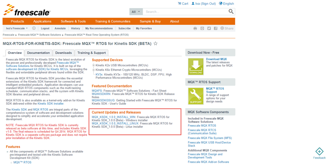Click the plus Share button
Screen dimensions: 334x164
(227, 28)
